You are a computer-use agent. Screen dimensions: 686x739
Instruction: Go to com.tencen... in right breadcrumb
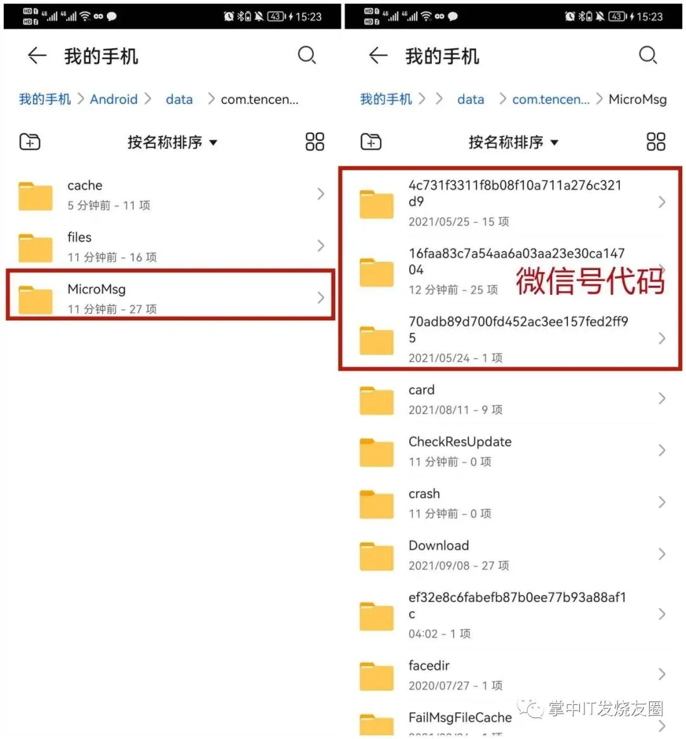pyautogui.click(x=551, y=100)
